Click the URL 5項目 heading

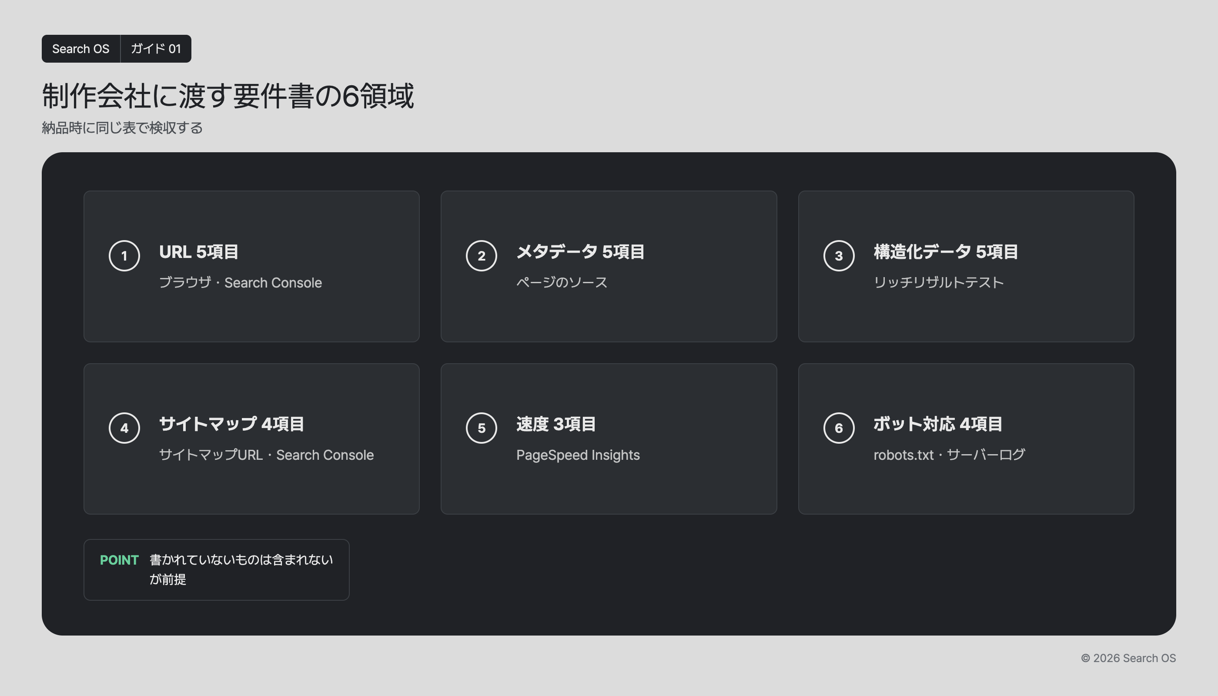tap(198, 252)
